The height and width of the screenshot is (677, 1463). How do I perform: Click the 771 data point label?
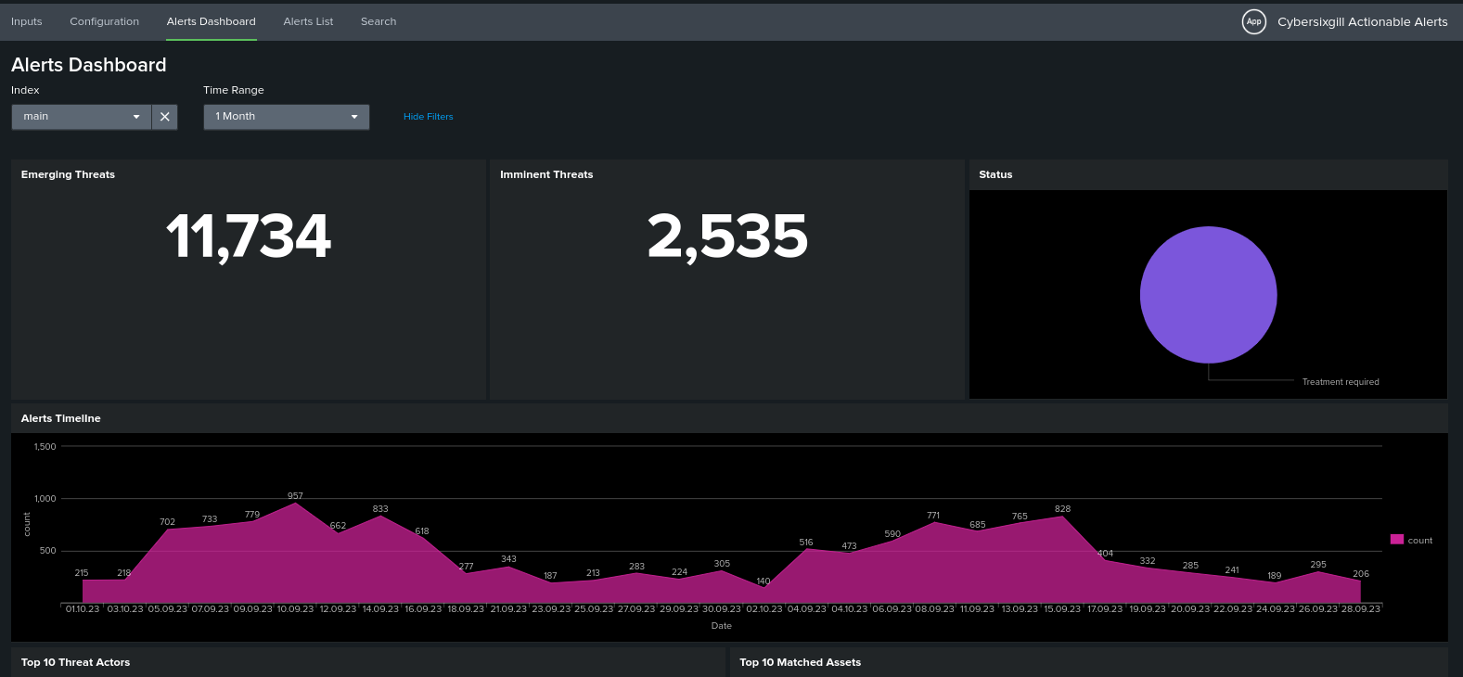coord(933,516)
